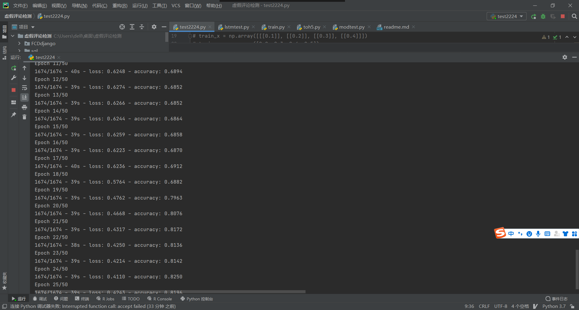Viewport: 579px width, 310px height.
Task: Open the 编辑(E) menu
Action: [40, 5]
